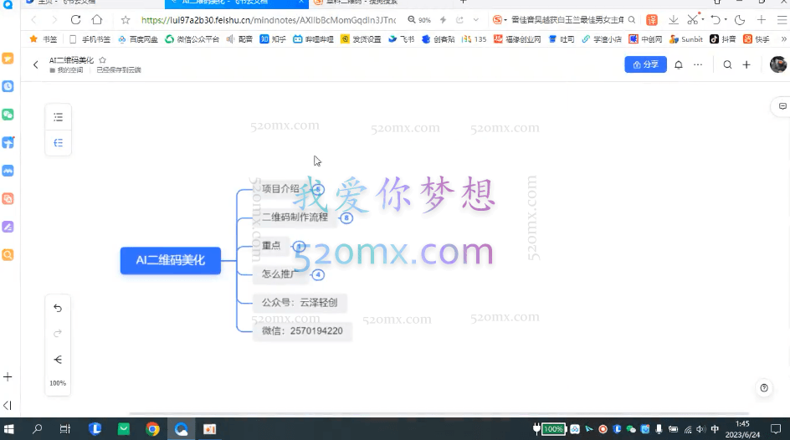This screenshot has width=790, height=440.
Task: Select the 公众号：云泽轻创 node
Action: pos(300,303)
